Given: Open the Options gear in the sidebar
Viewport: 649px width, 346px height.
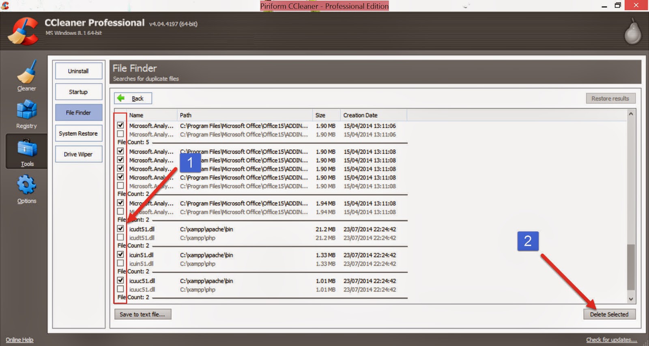Looking at the screenshot, I should (26, 189).
